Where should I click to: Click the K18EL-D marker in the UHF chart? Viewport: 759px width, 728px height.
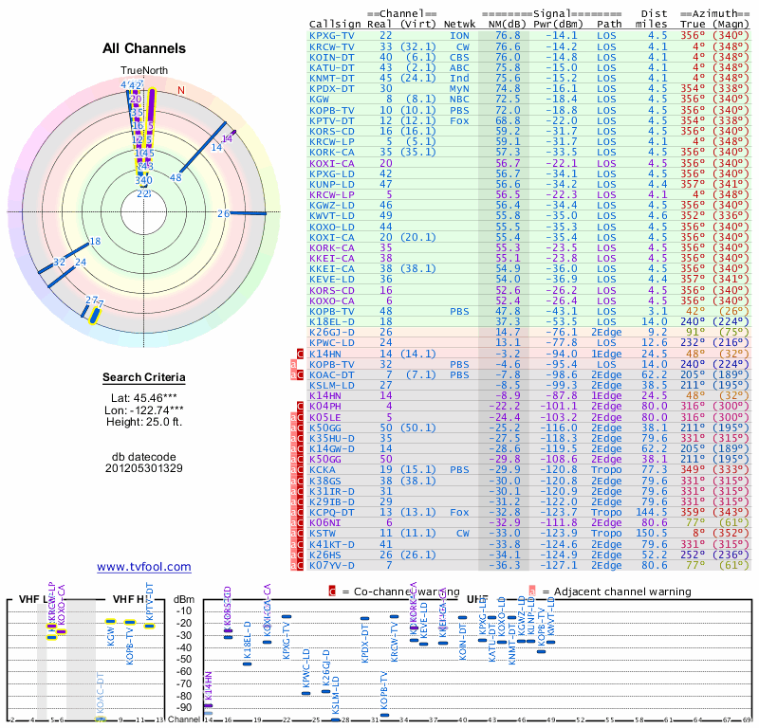(247, 664)
